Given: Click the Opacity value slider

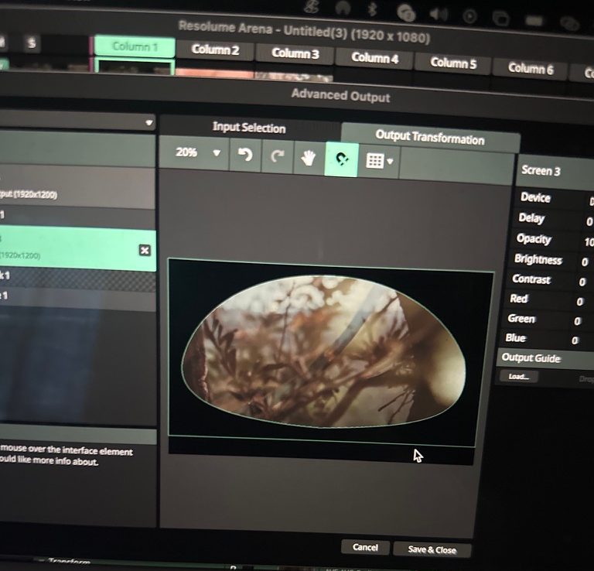Looking at the screenshot, I should click(589, 241).
